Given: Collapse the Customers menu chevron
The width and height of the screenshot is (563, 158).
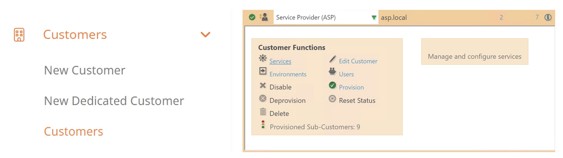Looking at the screenshot, I should [x=205, y=34].
